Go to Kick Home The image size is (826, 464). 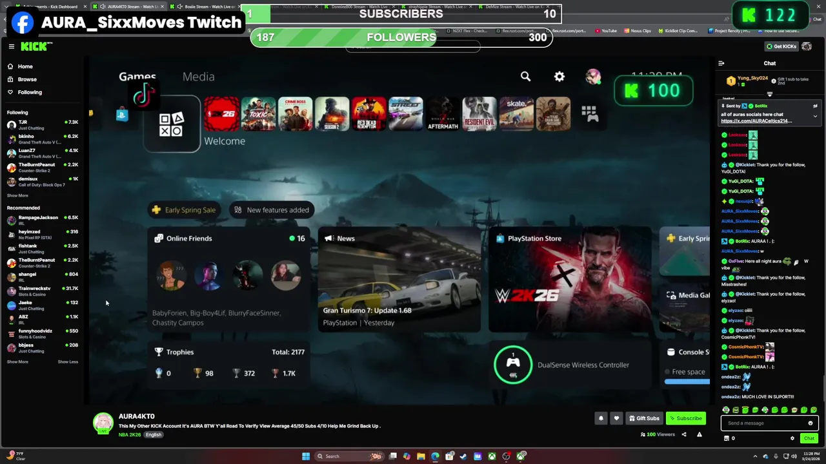tap(25, 66)
